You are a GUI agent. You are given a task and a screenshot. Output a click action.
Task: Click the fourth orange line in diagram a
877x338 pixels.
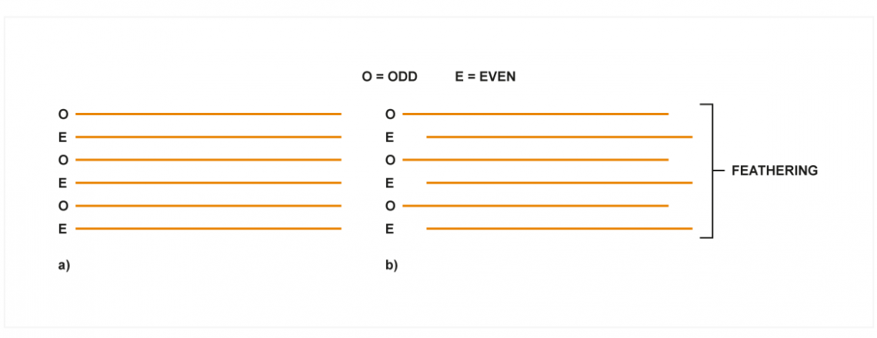[208, 183]
